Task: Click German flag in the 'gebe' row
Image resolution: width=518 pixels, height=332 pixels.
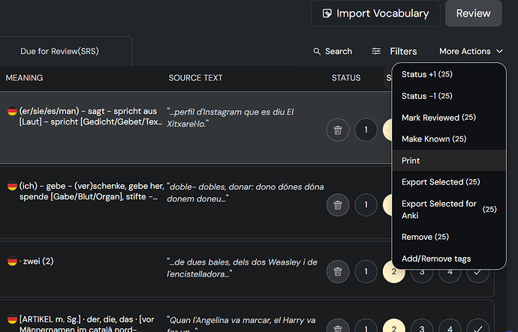Action: pyautogui.click(x=12, y=186)
